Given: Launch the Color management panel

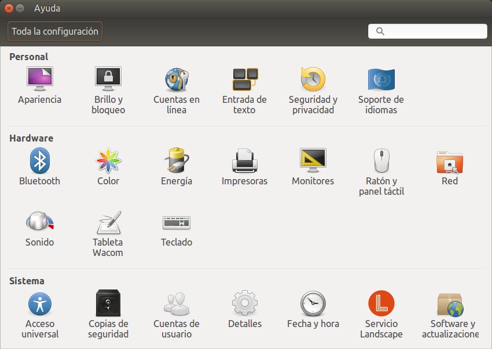Looking at the screenshot, I should (108, 161).
